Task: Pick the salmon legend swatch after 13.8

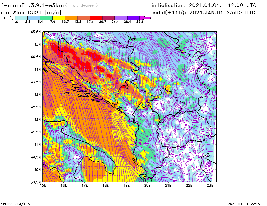Action: (x=84, y=18)
